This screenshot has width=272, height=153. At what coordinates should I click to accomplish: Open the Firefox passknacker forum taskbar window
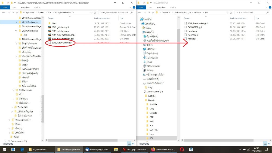(163, 149)
